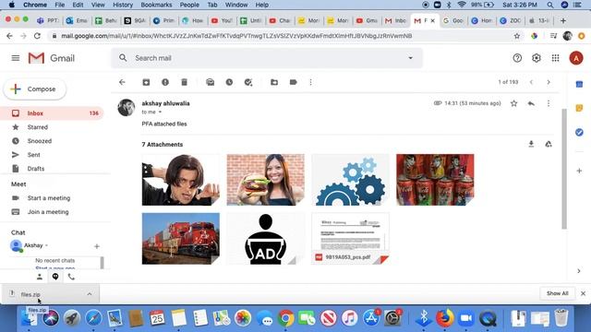Close the downloads bar

[x=583, y=293]
